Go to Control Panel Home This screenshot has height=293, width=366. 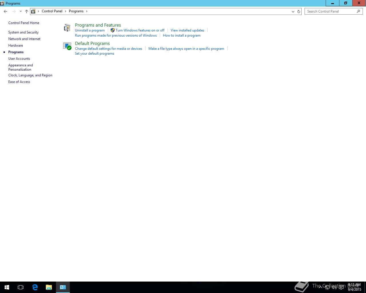coord(24,23)
